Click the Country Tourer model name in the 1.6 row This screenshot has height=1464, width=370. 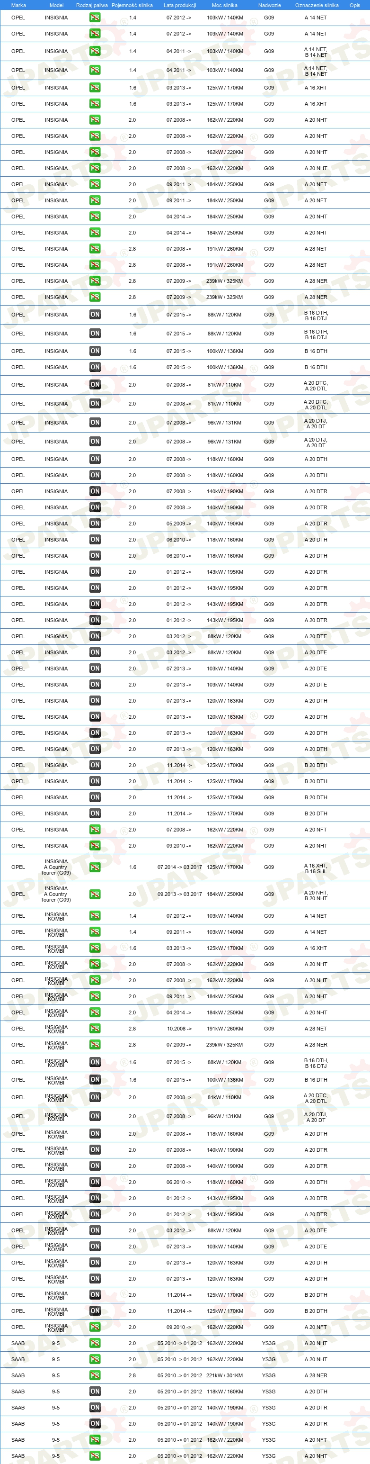[56, 867]
